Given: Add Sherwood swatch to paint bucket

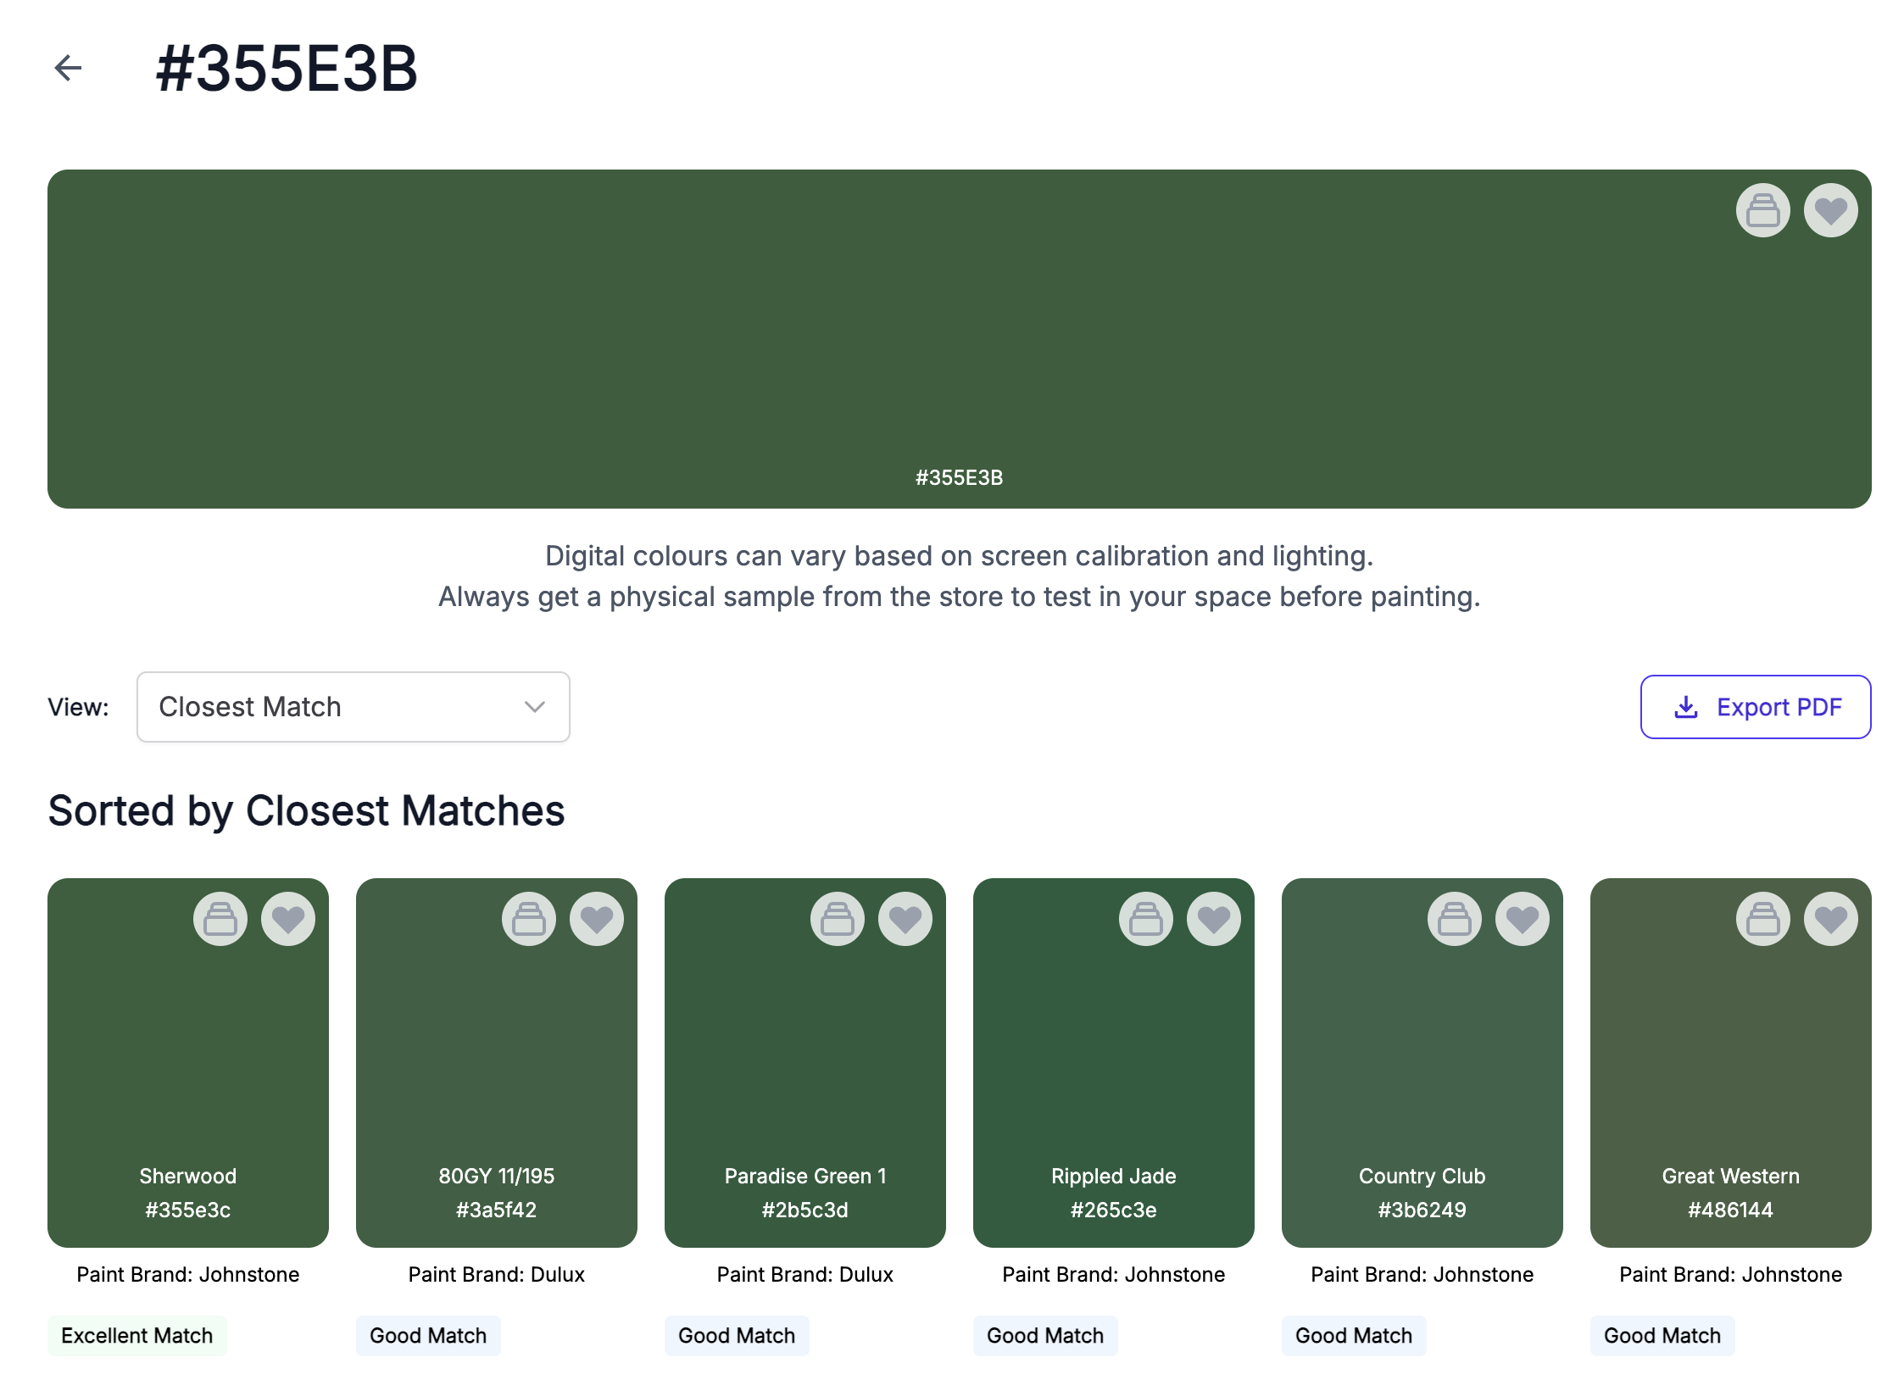Looking at the screenshot, I should point(220,919).
